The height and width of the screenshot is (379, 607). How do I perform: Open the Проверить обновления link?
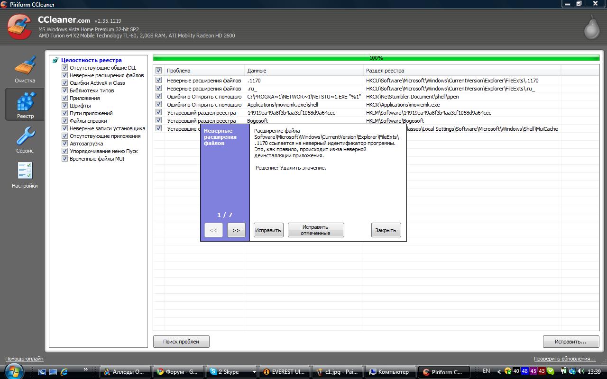[564, 359]
